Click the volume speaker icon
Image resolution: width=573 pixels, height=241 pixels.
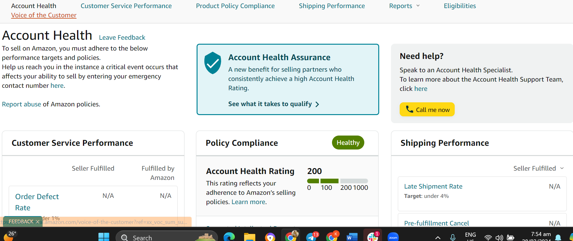tap(499, 238)
